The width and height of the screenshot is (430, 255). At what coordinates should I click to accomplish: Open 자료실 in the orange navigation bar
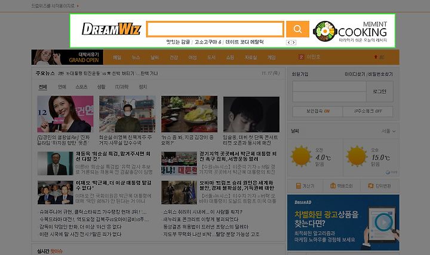[251, 57]
